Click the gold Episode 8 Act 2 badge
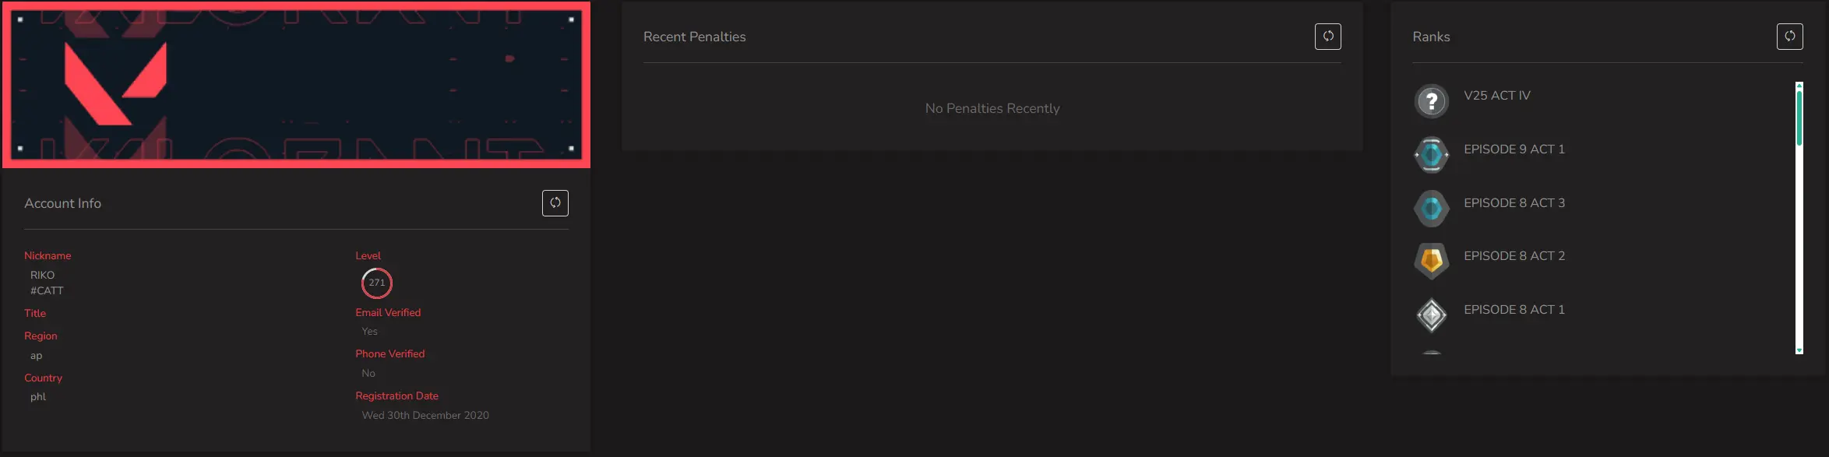This screenshot has height=457, width=1829. 1431,262
